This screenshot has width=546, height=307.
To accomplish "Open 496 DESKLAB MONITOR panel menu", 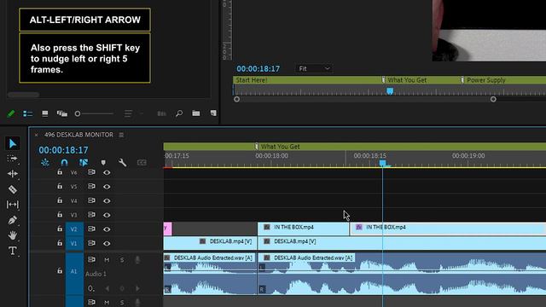I will point(121,135).
